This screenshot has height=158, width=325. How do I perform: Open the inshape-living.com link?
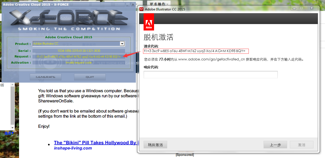click(73, 148)
